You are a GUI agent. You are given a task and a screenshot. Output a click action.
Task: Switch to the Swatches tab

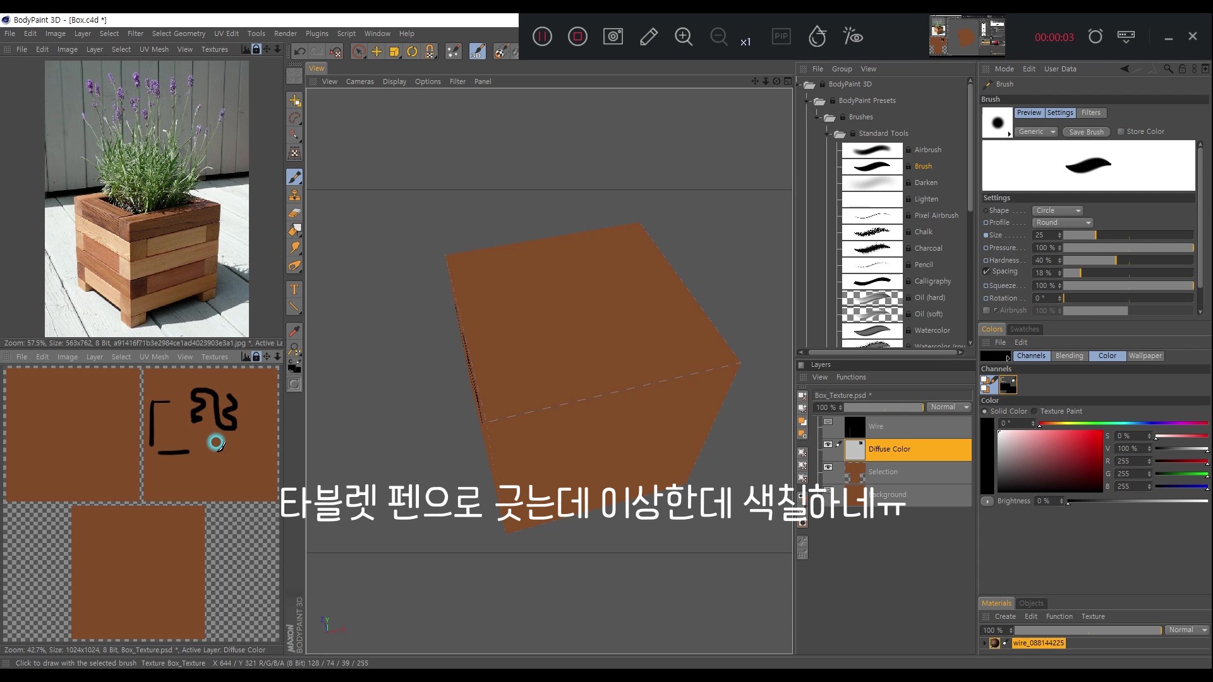1024,329
